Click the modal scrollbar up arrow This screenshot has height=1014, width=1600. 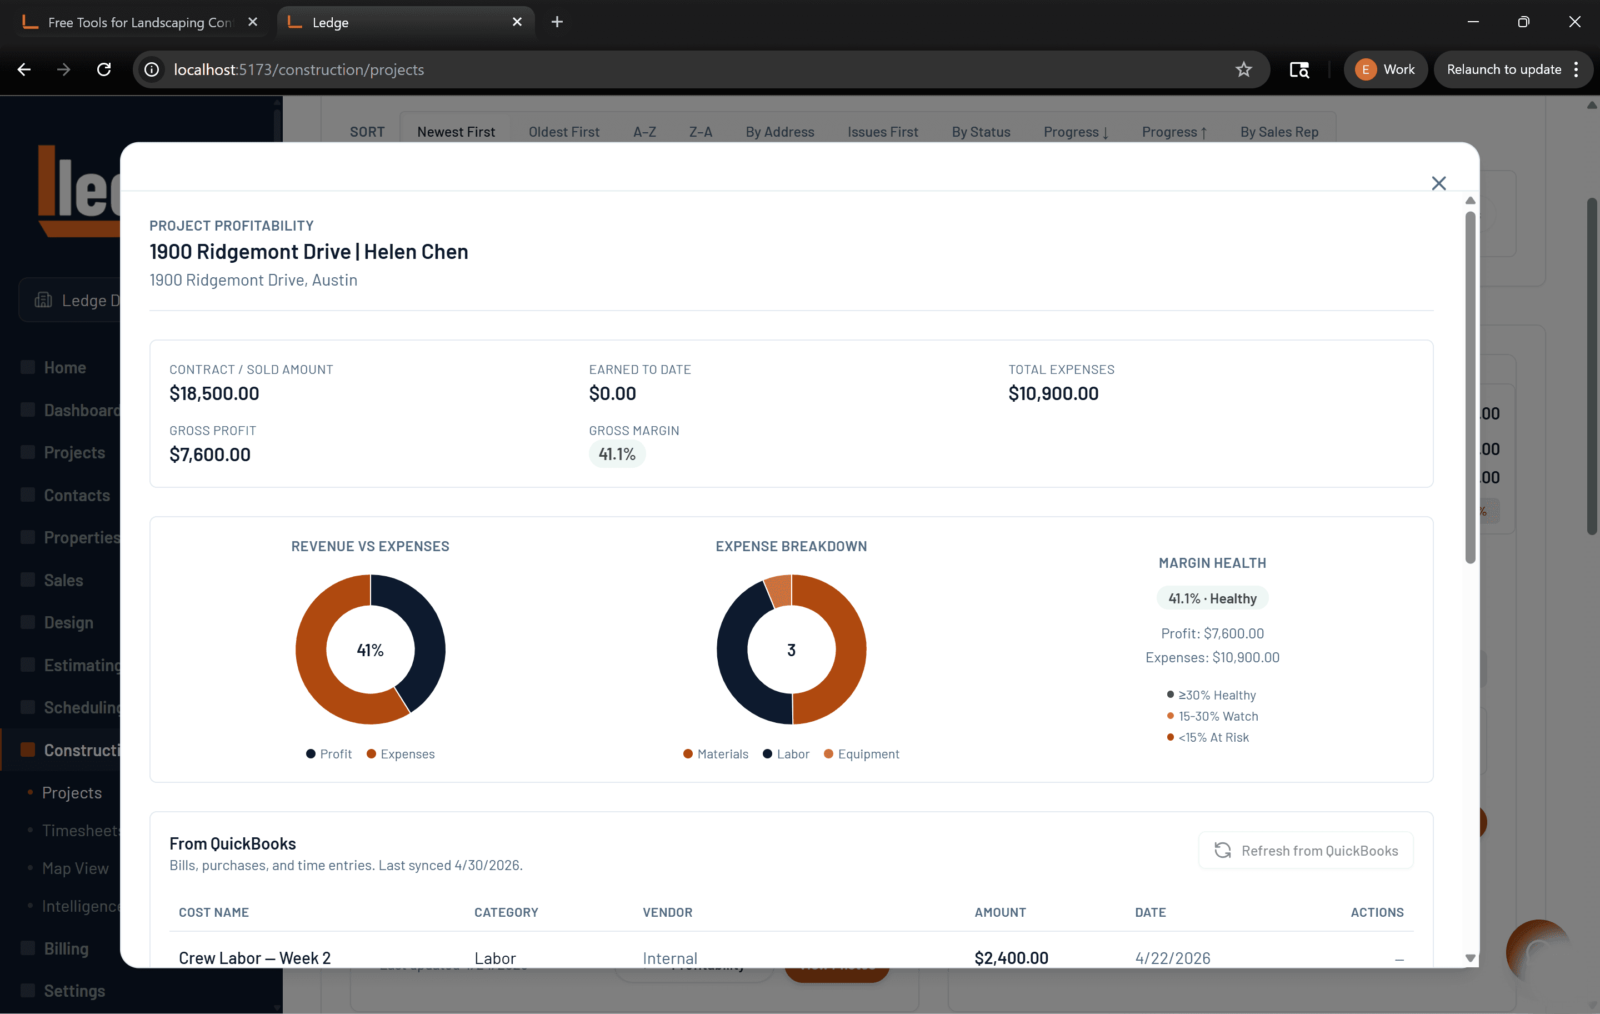click(x=1471, y=201)
